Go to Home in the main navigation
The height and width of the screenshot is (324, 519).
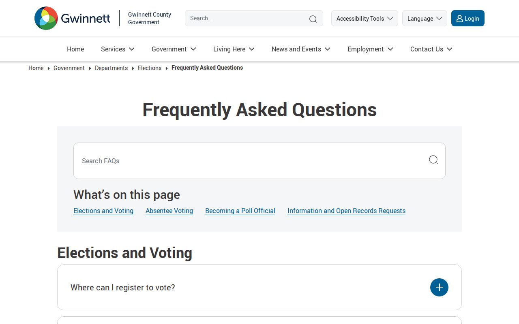(x=75, y=49)
